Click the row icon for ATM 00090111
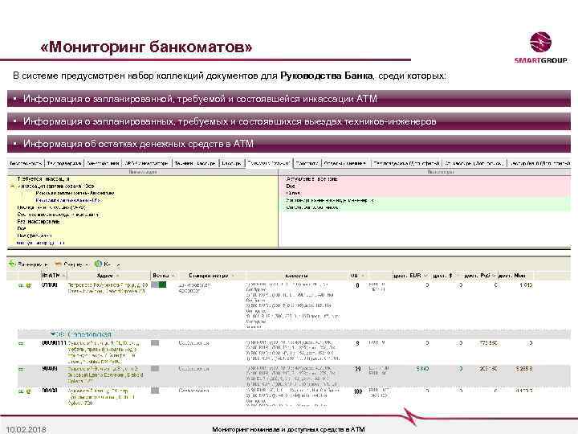Image resolution: width=578 pixels, height=434 pixels. pos(21,343)
